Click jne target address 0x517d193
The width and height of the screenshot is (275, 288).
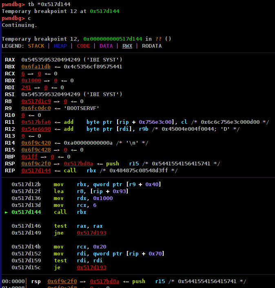tap(92, 233)
